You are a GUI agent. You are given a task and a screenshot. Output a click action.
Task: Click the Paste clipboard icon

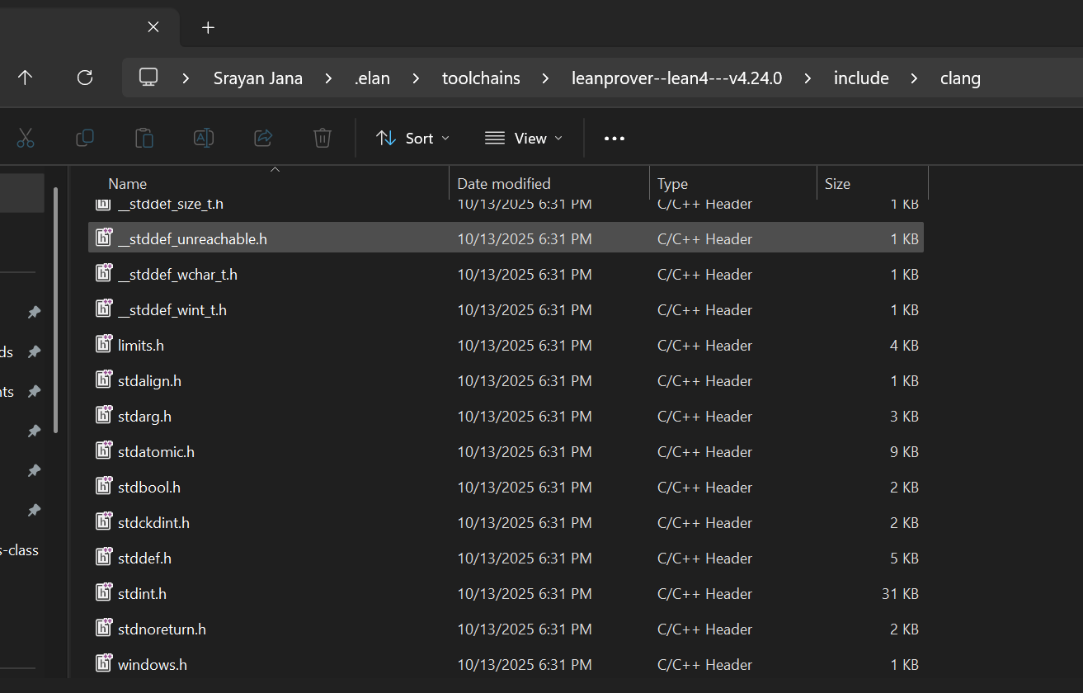coord(144,138)
